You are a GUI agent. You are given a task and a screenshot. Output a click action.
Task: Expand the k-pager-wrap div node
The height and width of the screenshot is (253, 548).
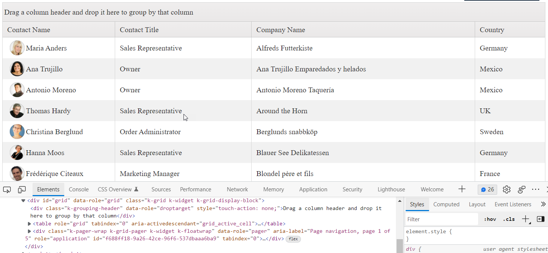pos(30,231)
